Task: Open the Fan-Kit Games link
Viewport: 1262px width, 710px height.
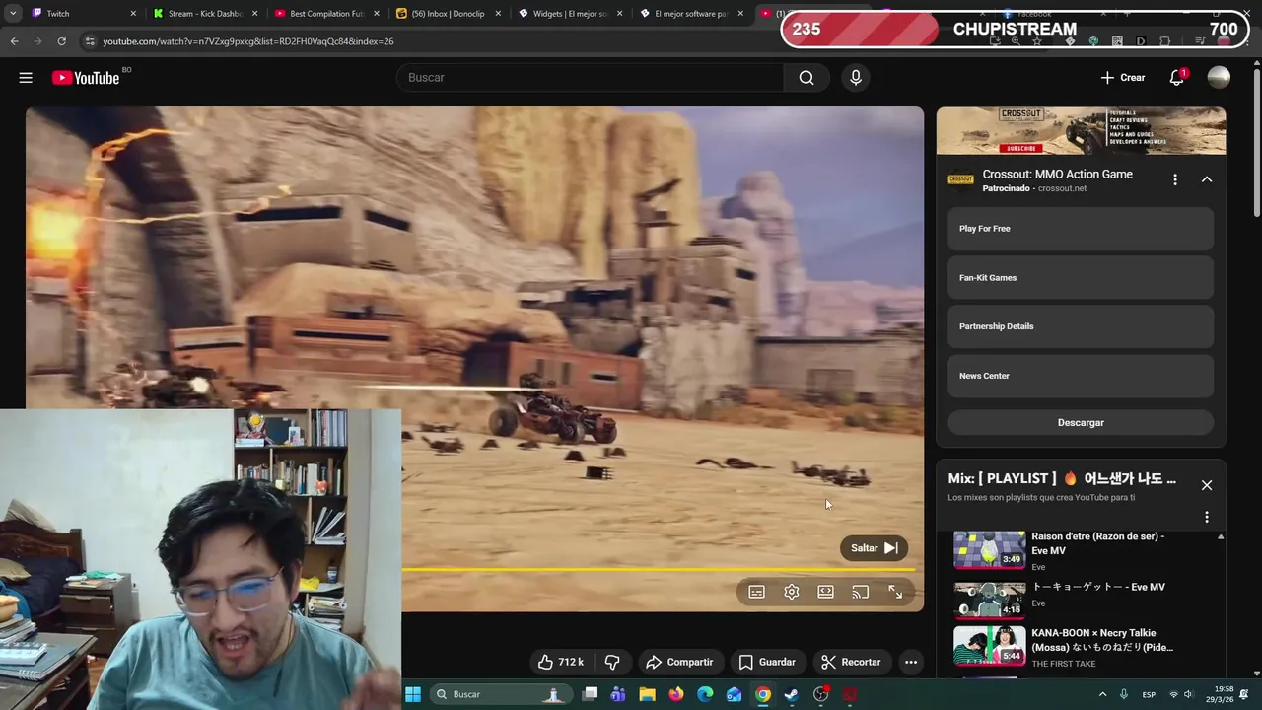Action: tap(1081, 278)
